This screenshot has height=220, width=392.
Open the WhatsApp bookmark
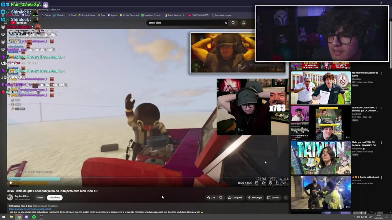[x=59, y=15]
